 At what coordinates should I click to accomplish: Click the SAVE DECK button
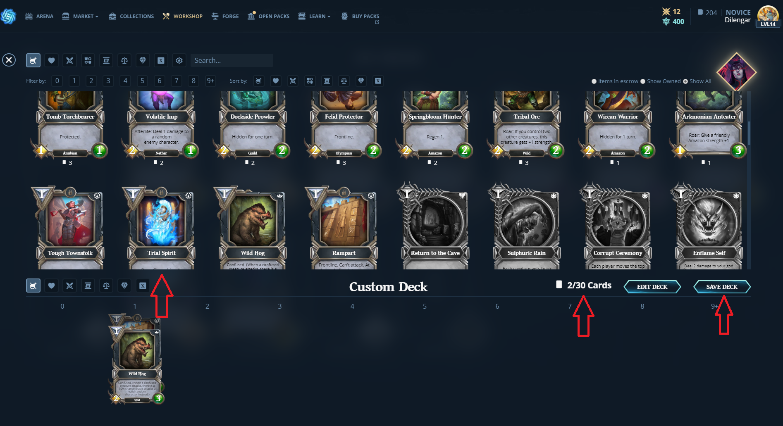click(722, 287)
